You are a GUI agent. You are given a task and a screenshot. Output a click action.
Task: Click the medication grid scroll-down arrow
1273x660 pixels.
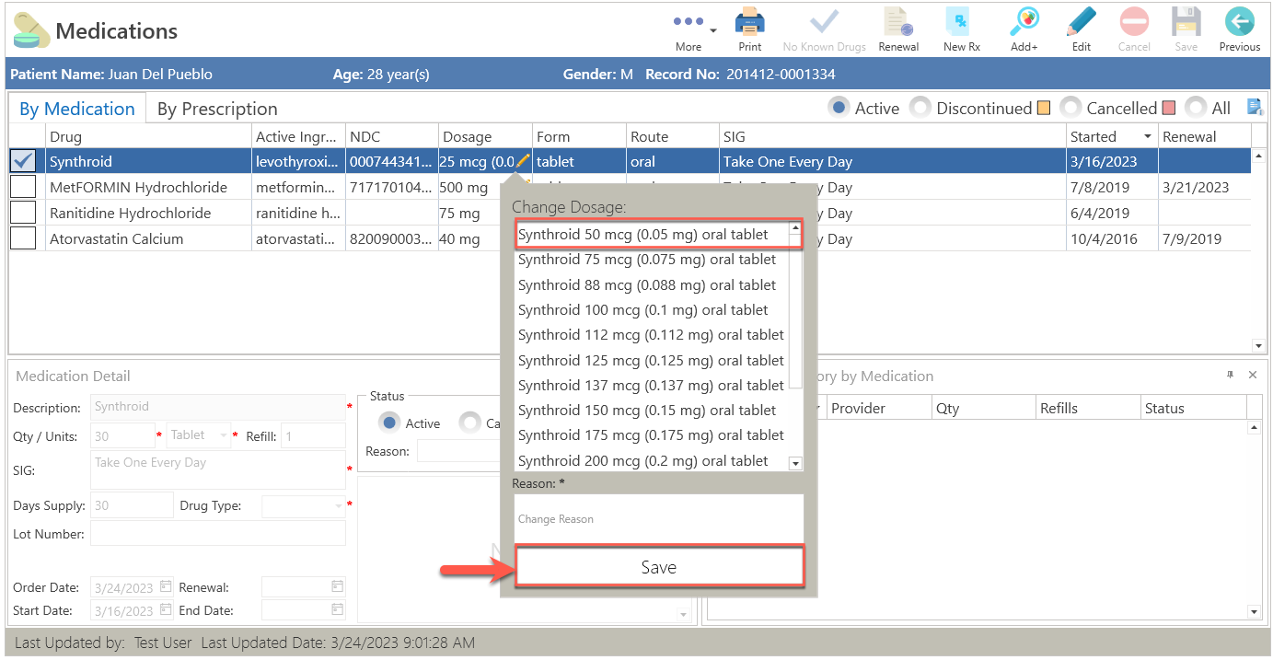pyautogui.click(x=1258, y=346)
